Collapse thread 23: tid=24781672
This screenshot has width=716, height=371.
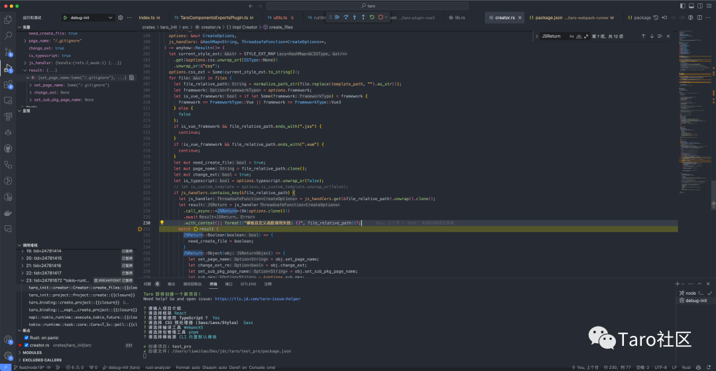pyautogui.click(x=23, y=280)
